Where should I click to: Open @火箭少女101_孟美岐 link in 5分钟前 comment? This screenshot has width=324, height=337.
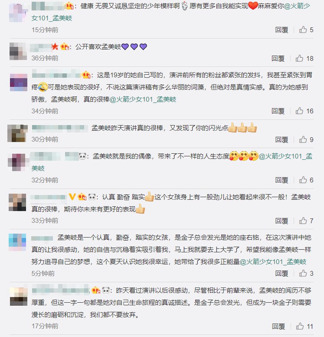[x=273, y=262]
